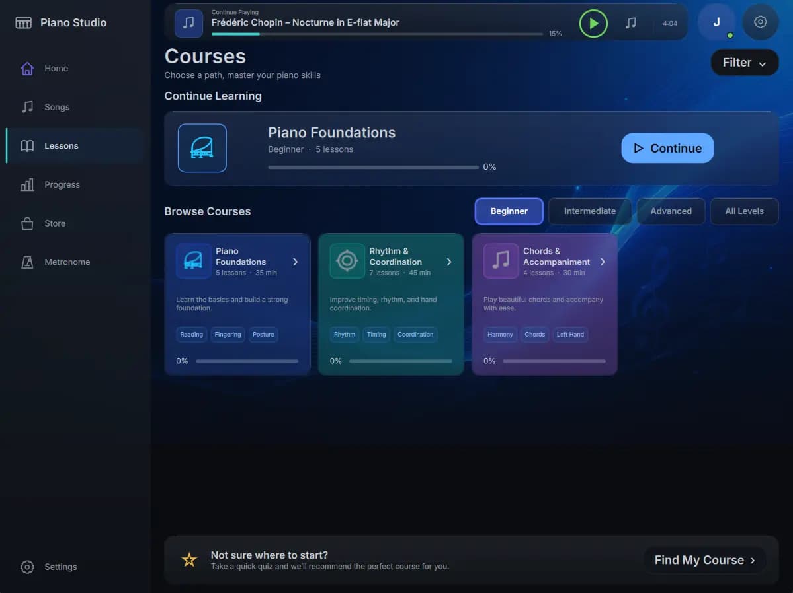This screenshot has height=593, width=793.
Task: Open the Store page
Action: [76, 223]
